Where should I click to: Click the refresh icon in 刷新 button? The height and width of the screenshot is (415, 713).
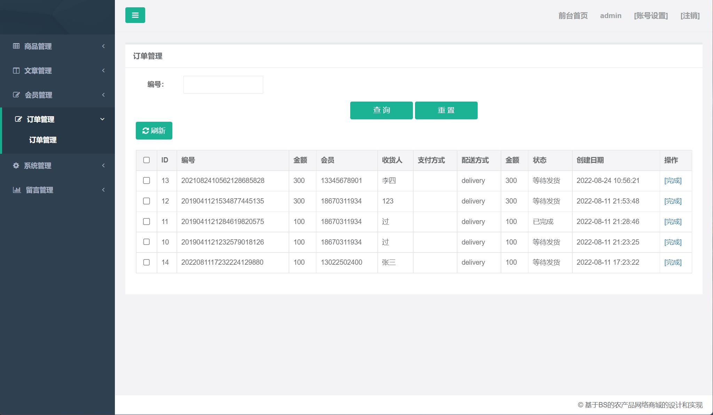[146, 131]
